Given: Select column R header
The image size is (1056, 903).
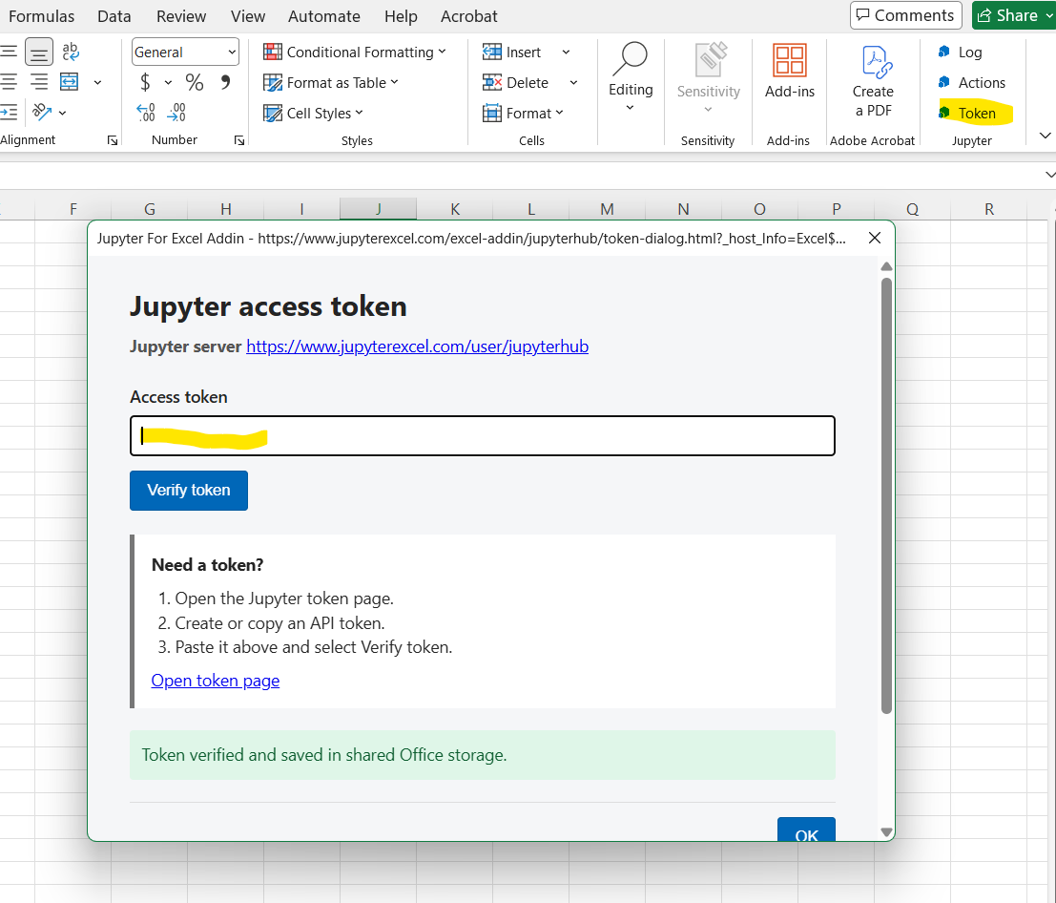Looking at the screenshot, I should [x=988, y=209].
